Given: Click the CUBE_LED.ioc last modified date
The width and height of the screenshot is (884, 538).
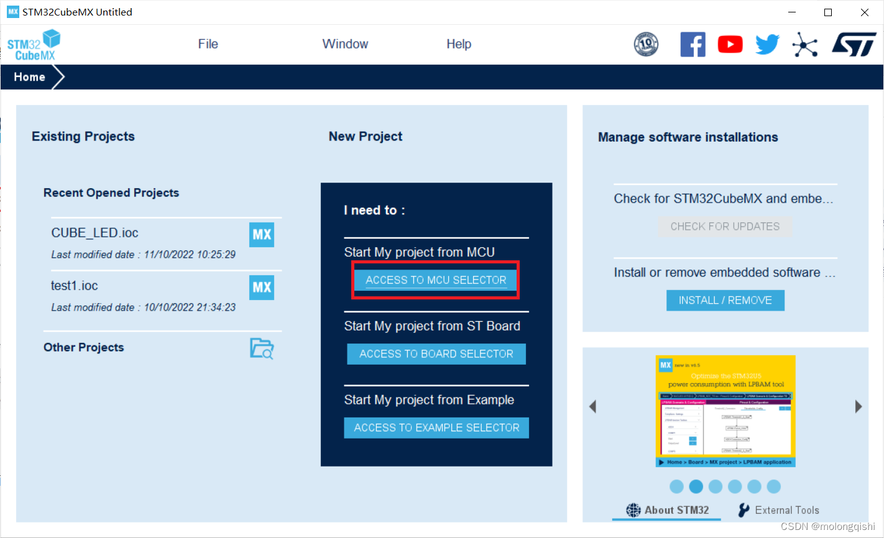Looking at the screenshot, I should pos(143,255).
